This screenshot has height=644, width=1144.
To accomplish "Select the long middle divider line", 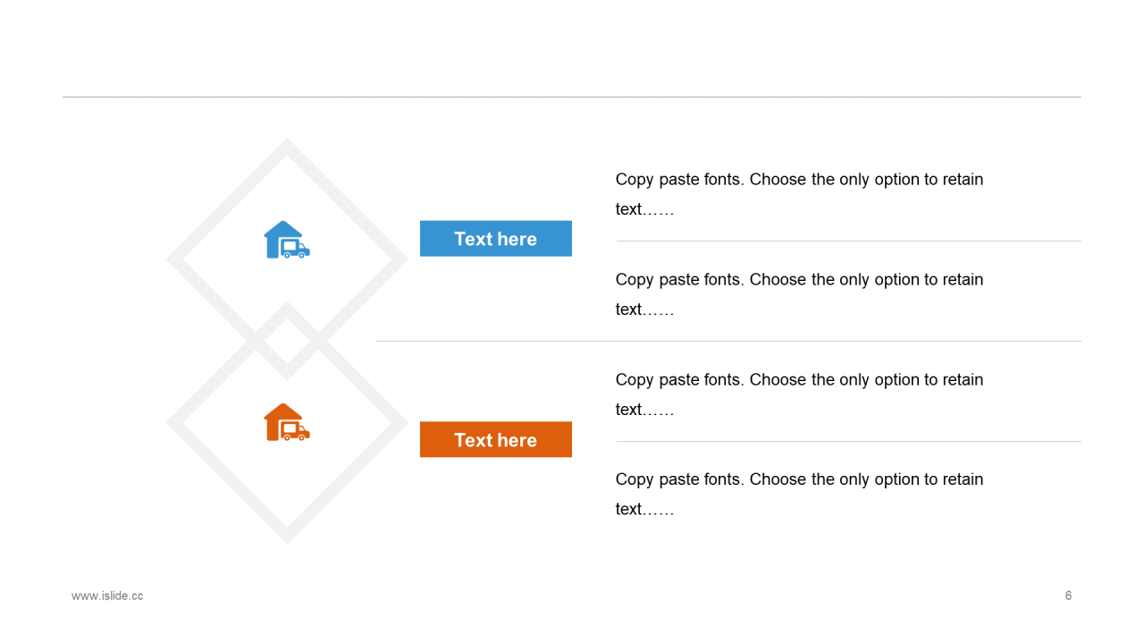I will [728, 341].
